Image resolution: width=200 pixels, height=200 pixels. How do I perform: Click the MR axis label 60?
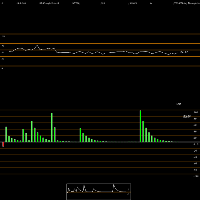tap(195, 125)
